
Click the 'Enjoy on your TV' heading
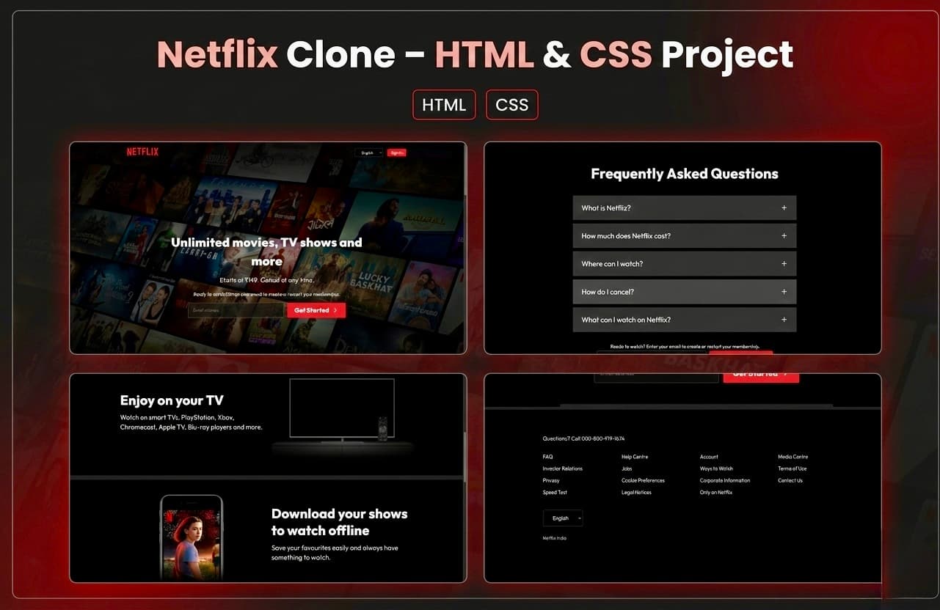click(x=172, y=400)
